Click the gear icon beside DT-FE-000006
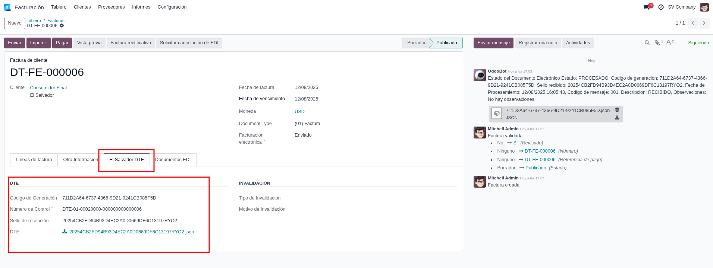The height and width of the screenshot is (268, 713). coord(62,26)
